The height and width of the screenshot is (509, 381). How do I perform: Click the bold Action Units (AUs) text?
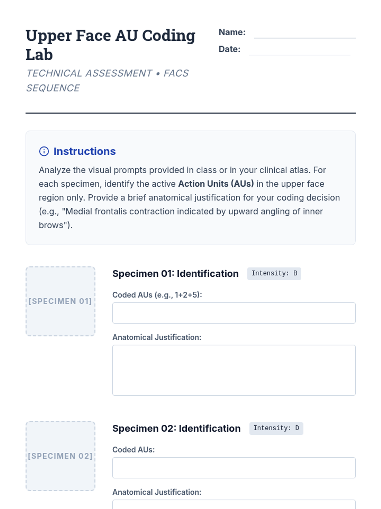(x=216, y=184)
